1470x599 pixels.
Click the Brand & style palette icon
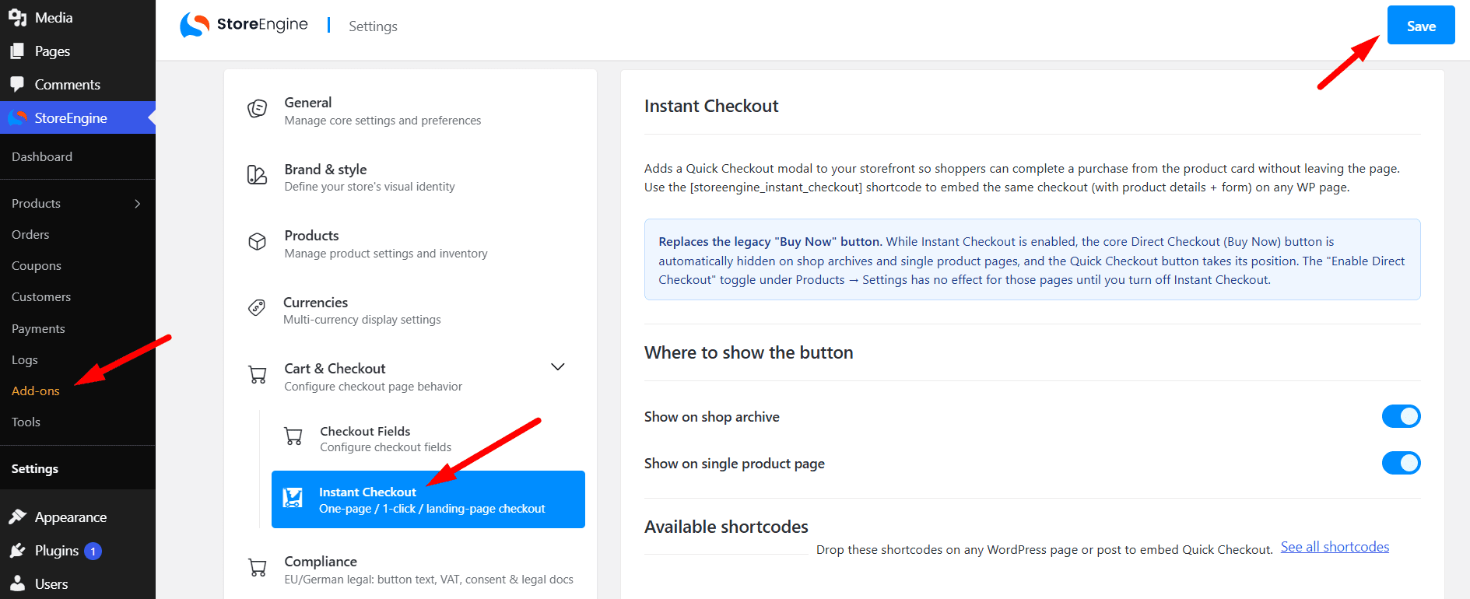click(x=257, y=175)
